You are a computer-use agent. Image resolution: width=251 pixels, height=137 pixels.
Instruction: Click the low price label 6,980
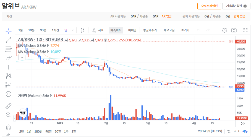tap(240, 90)
